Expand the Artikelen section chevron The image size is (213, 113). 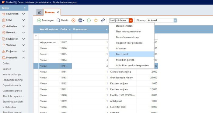(23, 26)
